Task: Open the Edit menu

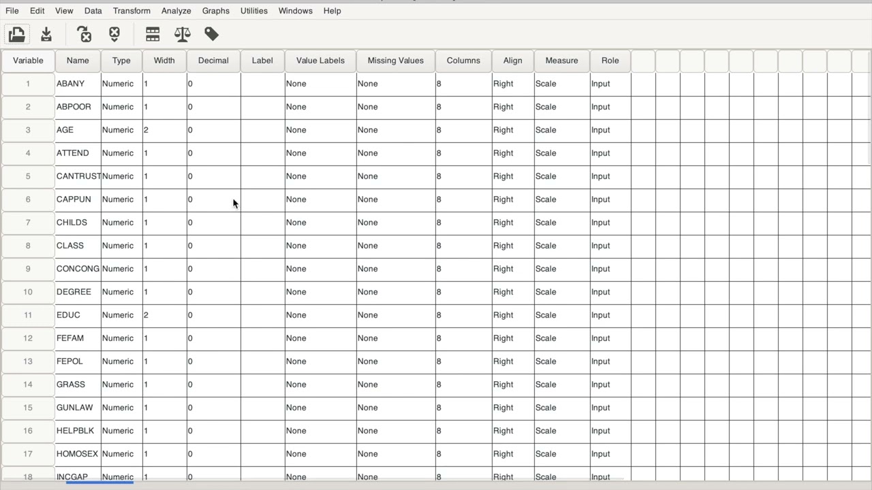Action: point(37,11)
